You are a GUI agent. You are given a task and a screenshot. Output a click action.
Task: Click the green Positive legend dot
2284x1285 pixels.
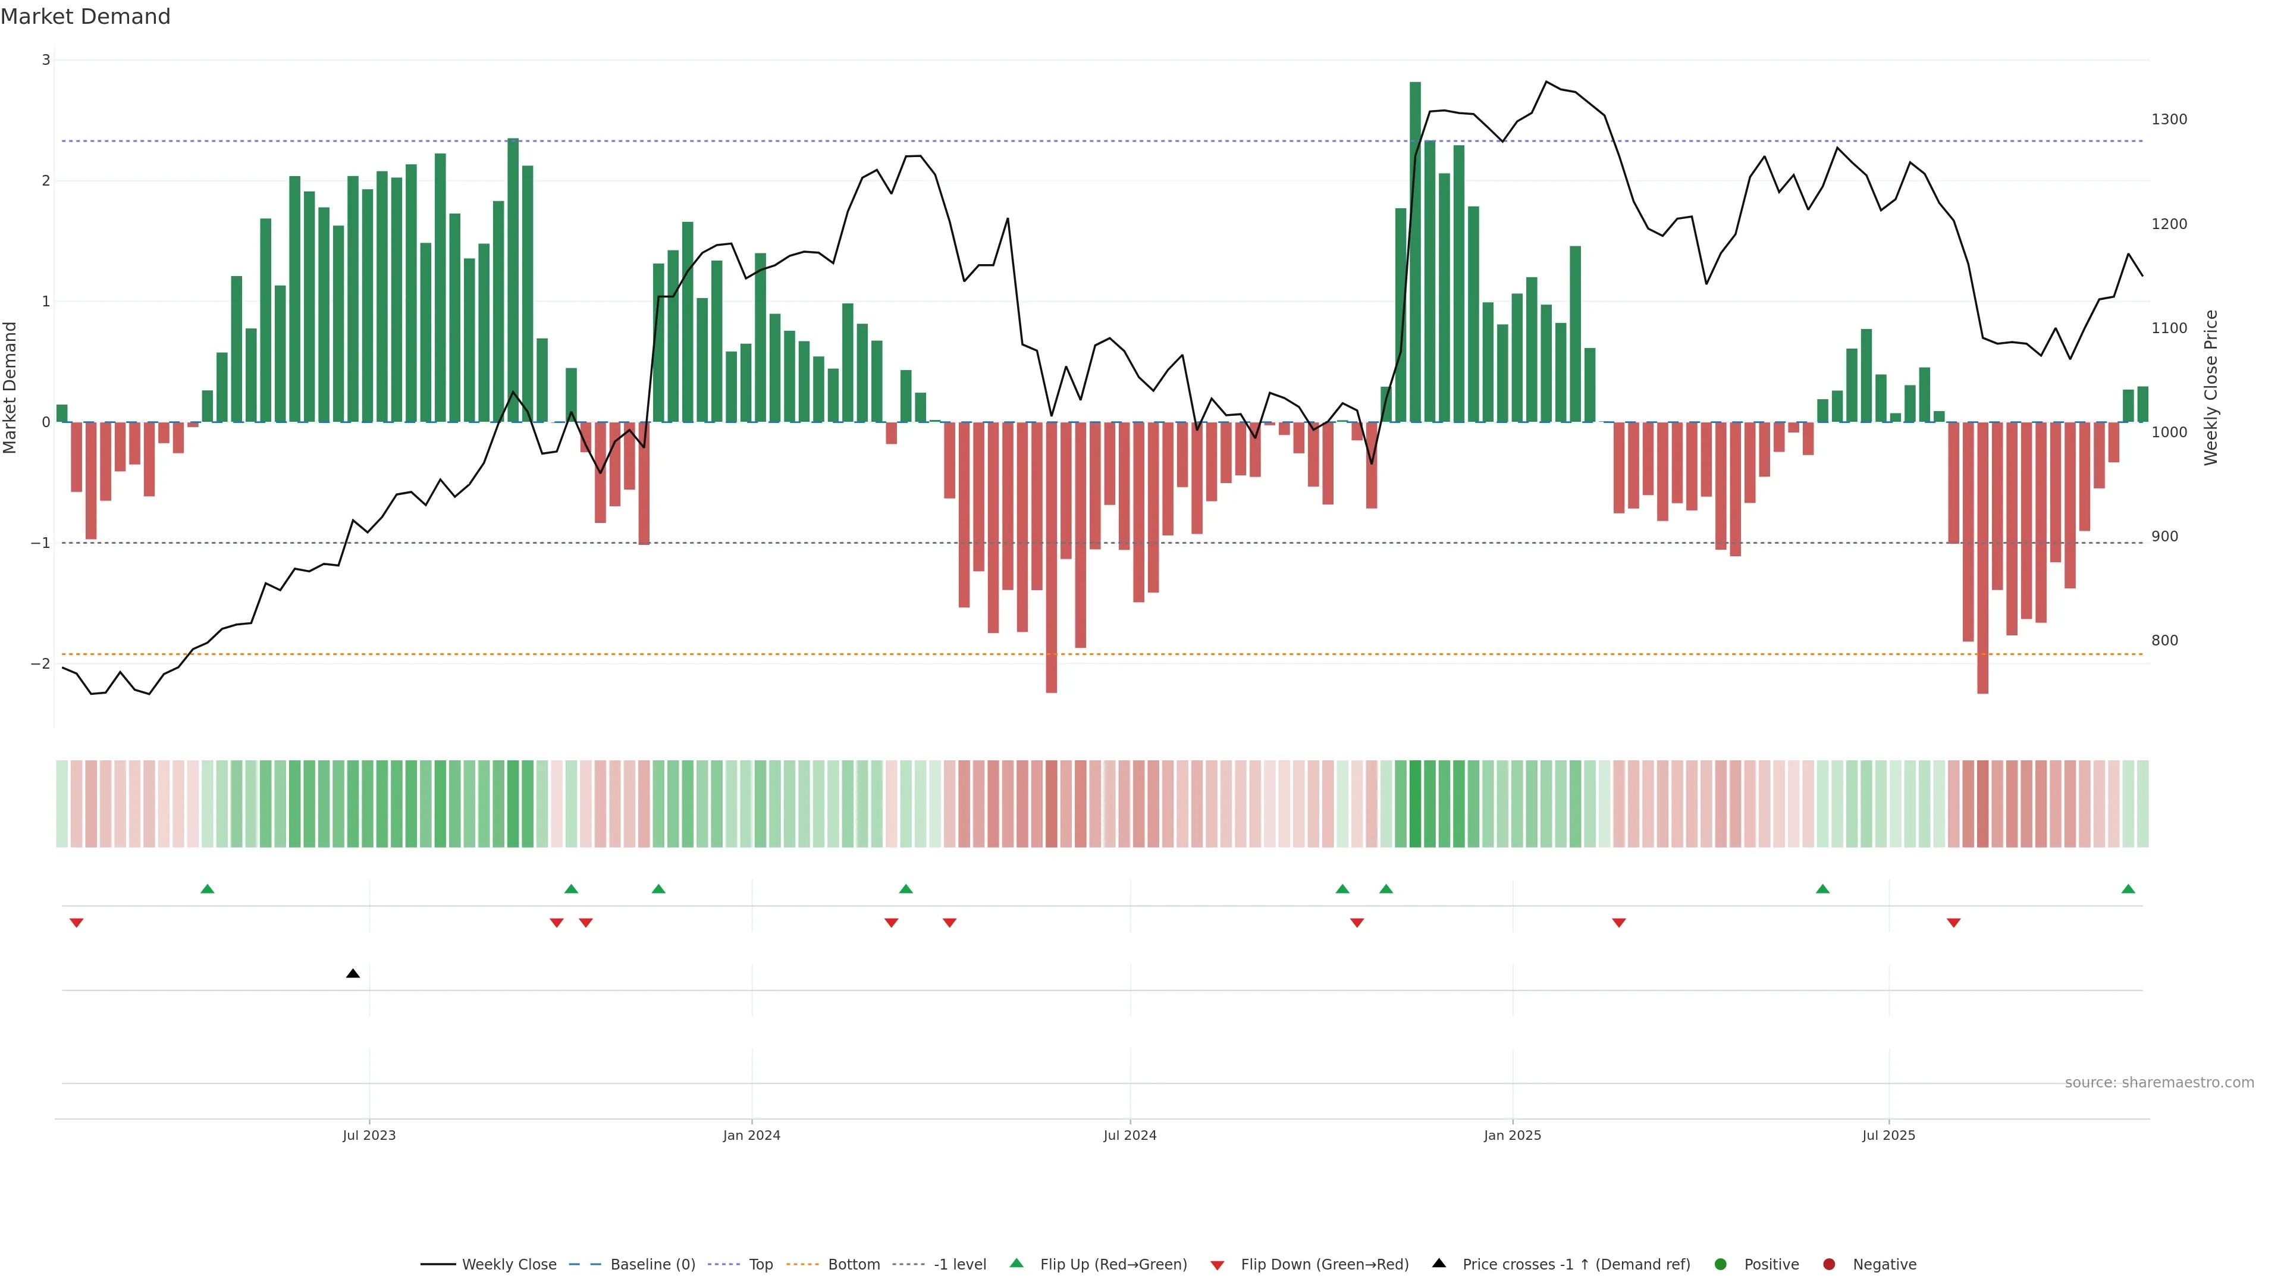tap(1720, 1264)
